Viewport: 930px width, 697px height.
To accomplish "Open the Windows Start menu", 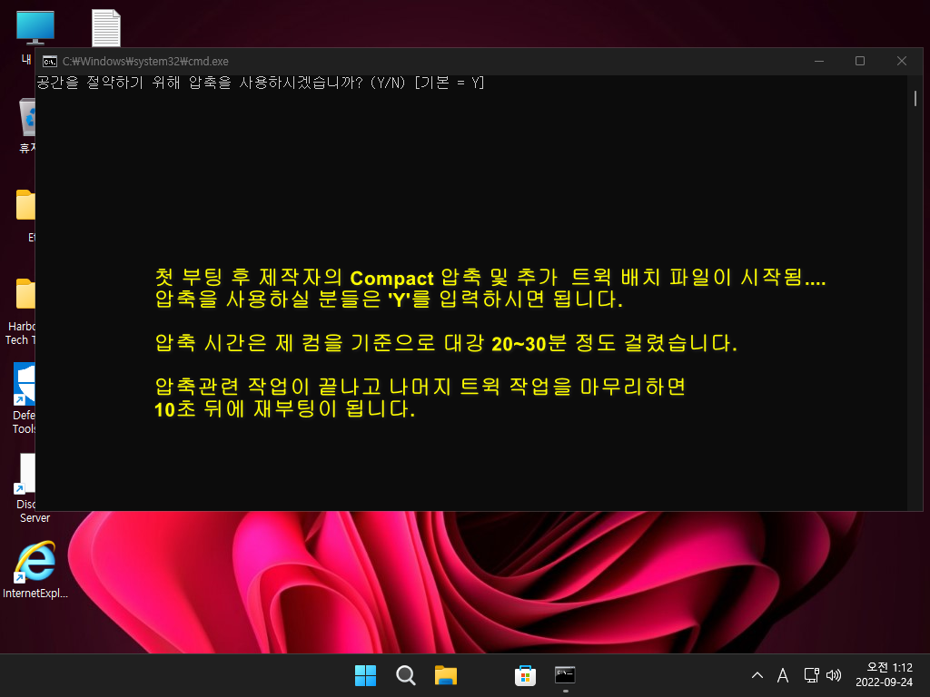I will click(x=365, y=675).
